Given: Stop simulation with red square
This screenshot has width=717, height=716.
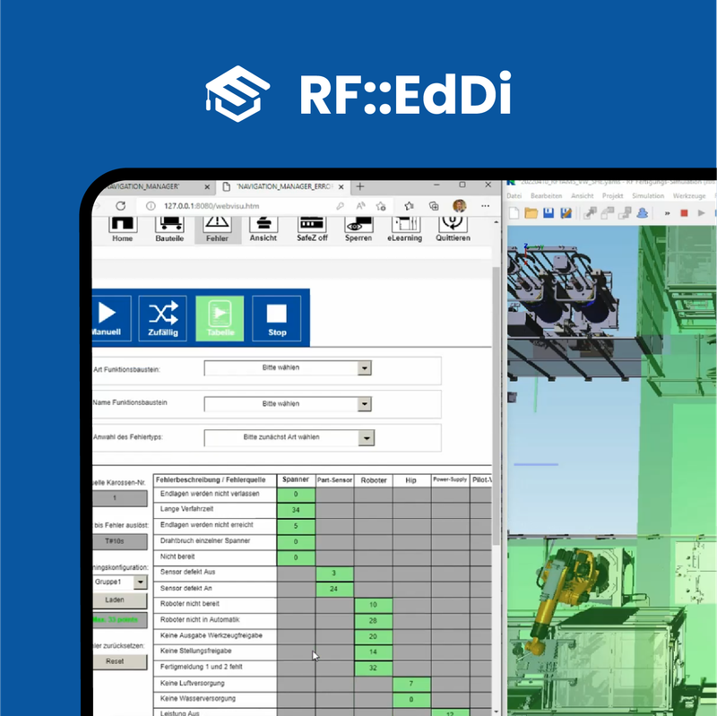Looking at the screenshot, I should coord(684,213).
